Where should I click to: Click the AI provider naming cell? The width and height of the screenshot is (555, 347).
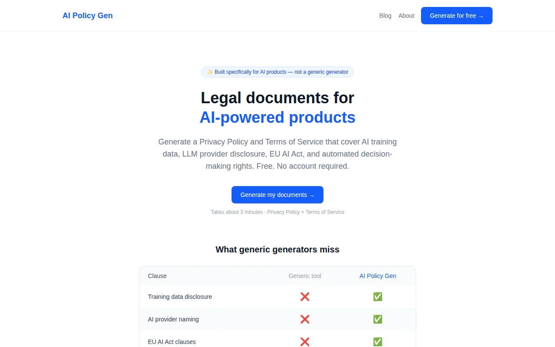[x=173, y=319]
